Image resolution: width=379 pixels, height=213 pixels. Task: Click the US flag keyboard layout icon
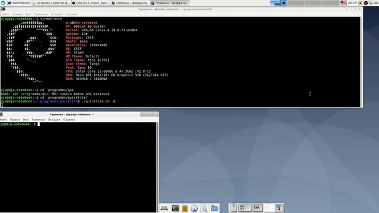pos(343,3)
